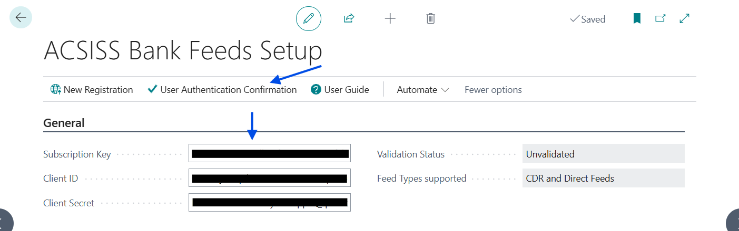Click the pencil edit icon
Image resolution: width=739 pixels, height=231 pixels.
pos(309,18)
